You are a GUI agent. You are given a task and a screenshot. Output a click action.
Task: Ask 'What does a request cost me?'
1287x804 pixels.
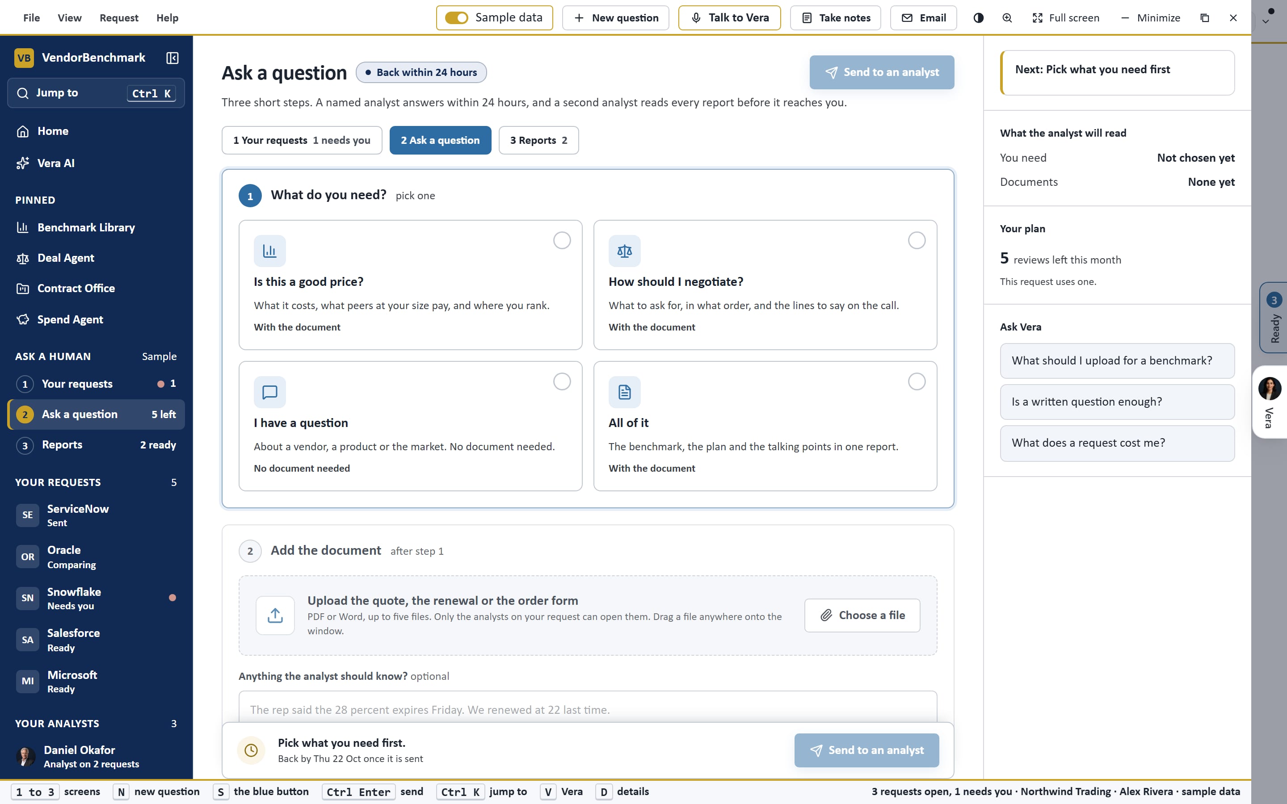pyautogui.click(x=1117, y=443)
